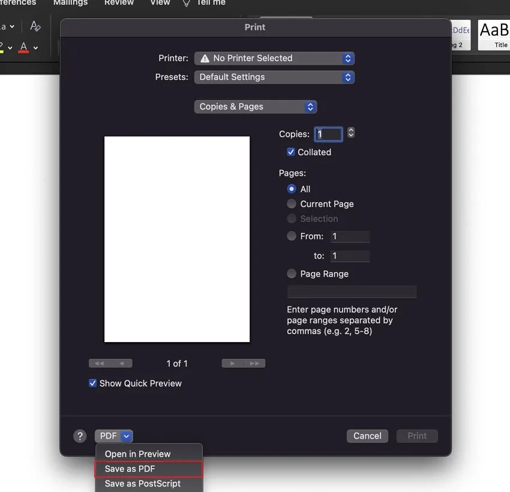Open the Copies & Pages dropdown
510x492 pixels.
(255, 106)
